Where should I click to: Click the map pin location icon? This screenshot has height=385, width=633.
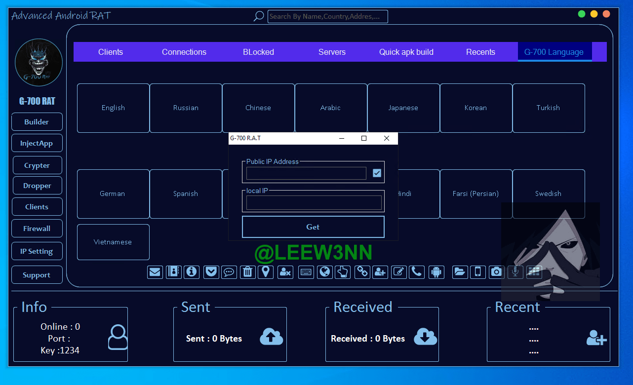(x=266, y=272)
